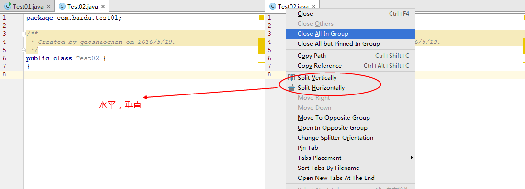Click the 'public class' keyword in left editor

tap(49, 58)
